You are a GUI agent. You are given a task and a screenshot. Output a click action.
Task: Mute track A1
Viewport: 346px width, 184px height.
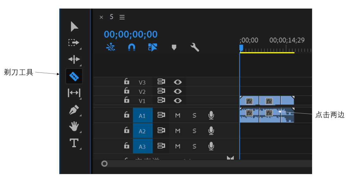177,115
